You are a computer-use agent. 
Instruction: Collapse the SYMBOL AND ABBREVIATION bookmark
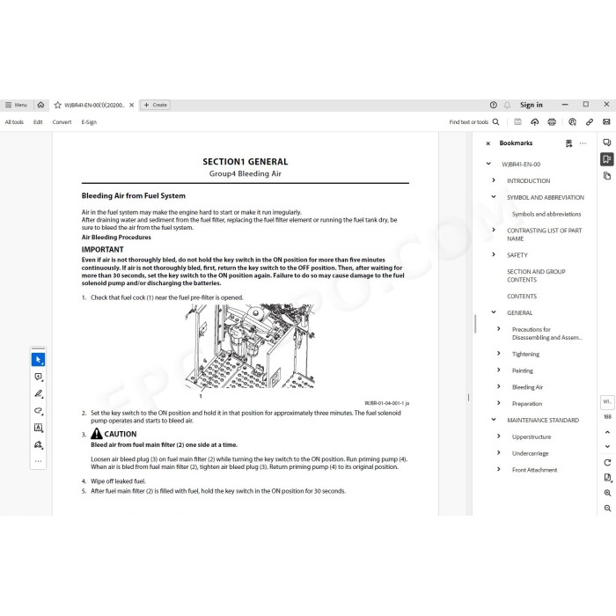pos(494,196)
